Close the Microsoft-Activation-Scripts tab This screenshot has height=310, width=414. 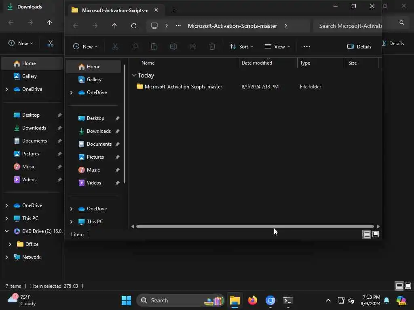[156, 10]
